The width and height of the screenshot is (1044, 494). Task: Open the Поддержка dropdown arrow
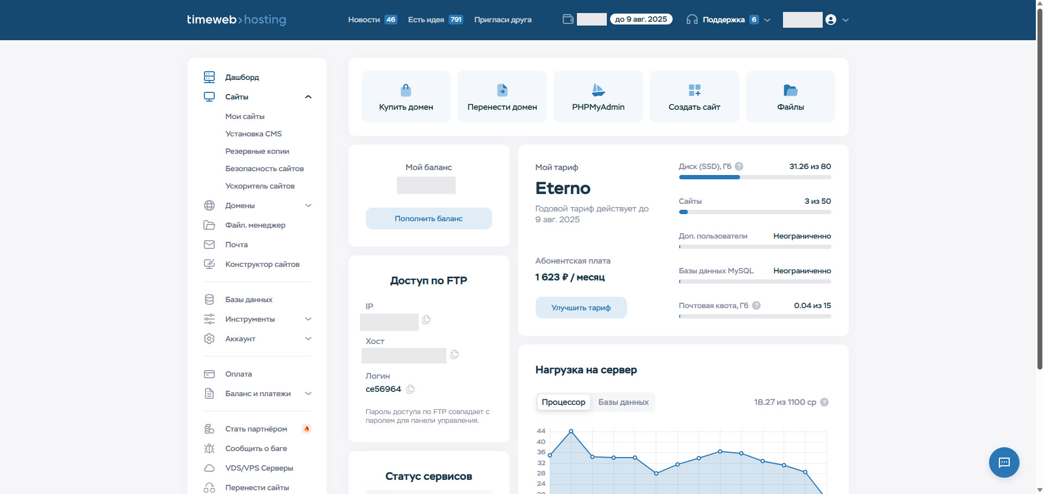click(x=767, y=20)
